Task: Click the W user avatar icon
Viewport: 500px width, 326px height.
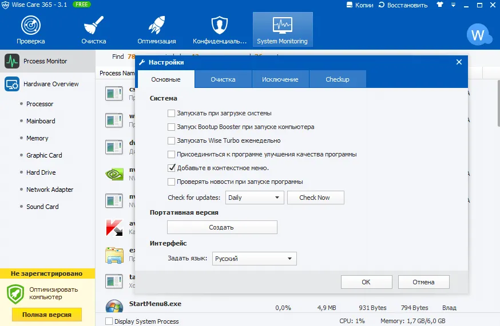Action: tap(479, 34)
